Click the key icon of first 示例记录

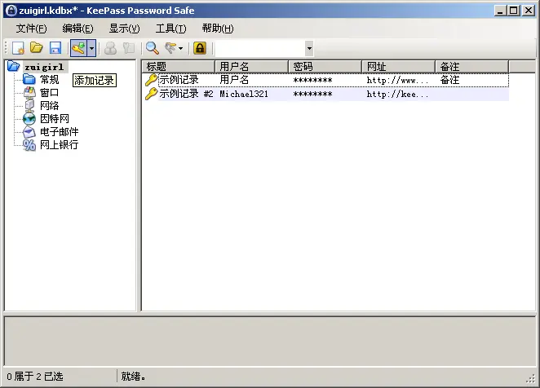[151, 80]
